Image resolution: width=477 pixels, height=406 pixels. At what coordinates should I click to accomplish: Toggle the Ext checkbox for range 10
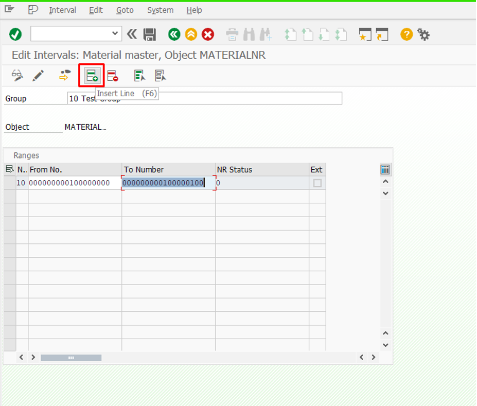[317, 183]
